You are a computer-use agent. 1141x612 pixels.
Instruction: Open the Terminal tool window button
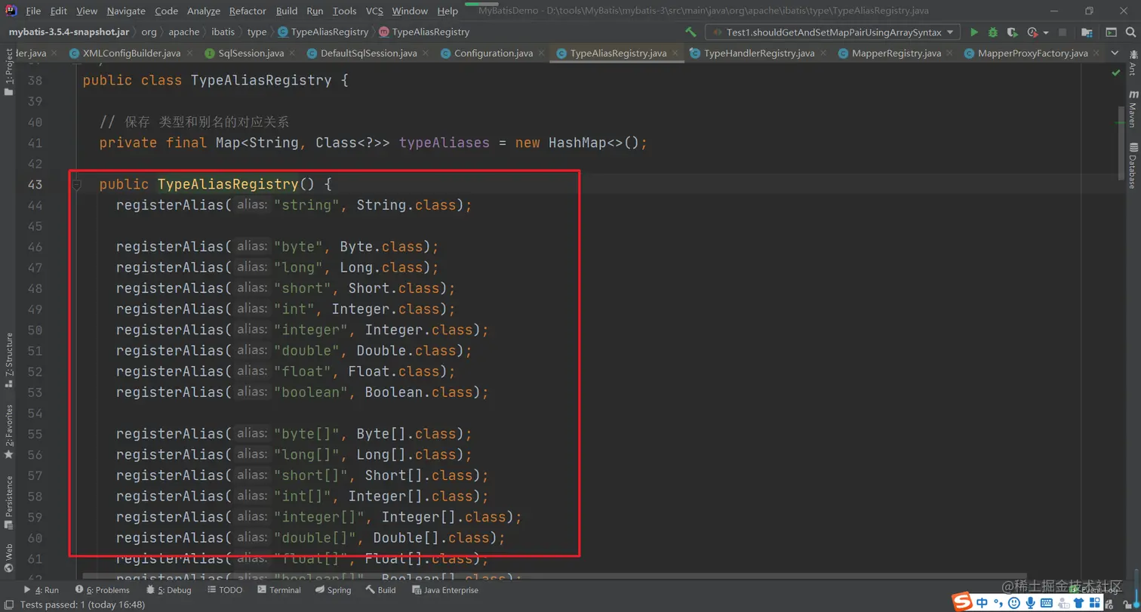tap(279, 590)
